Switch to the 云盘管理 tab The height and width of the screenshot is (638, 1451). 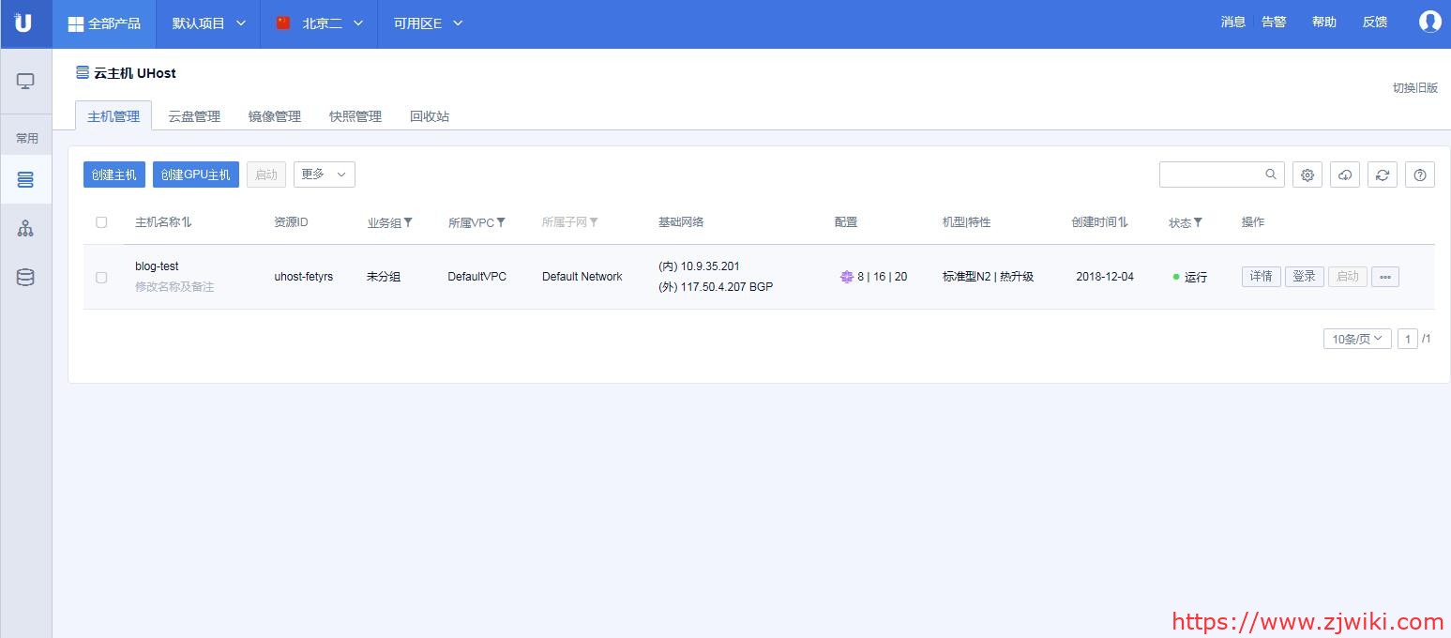pos(194,116)
